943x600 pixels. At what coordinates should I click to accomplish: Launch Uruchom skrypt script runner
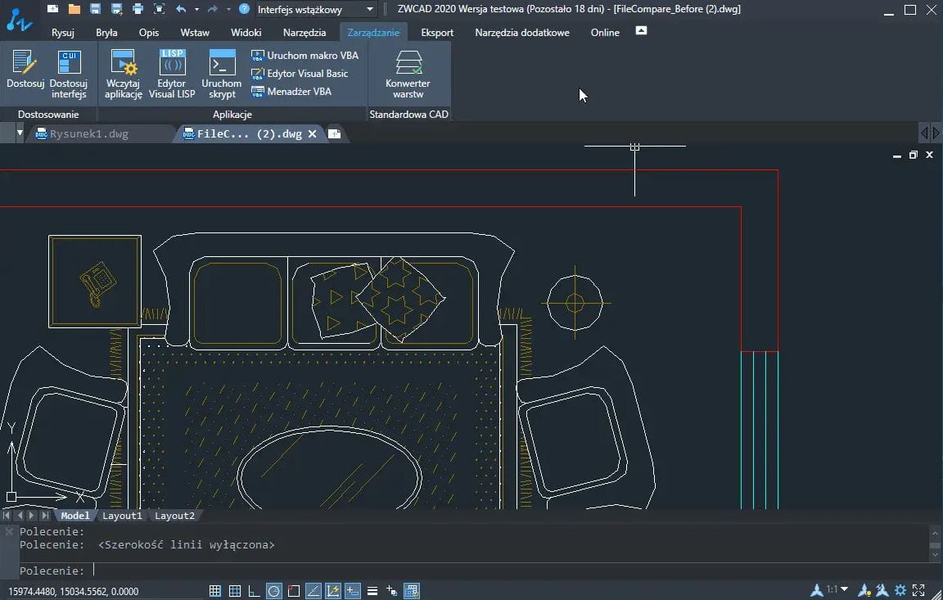click(222, 74)
